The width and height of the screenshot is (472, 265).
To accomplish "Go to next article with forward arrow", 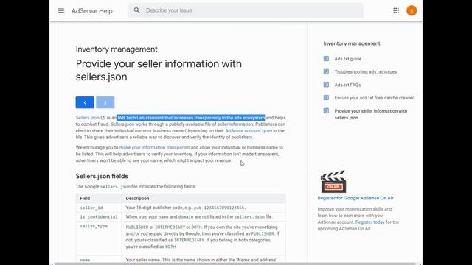I will (x=105, y=102).
